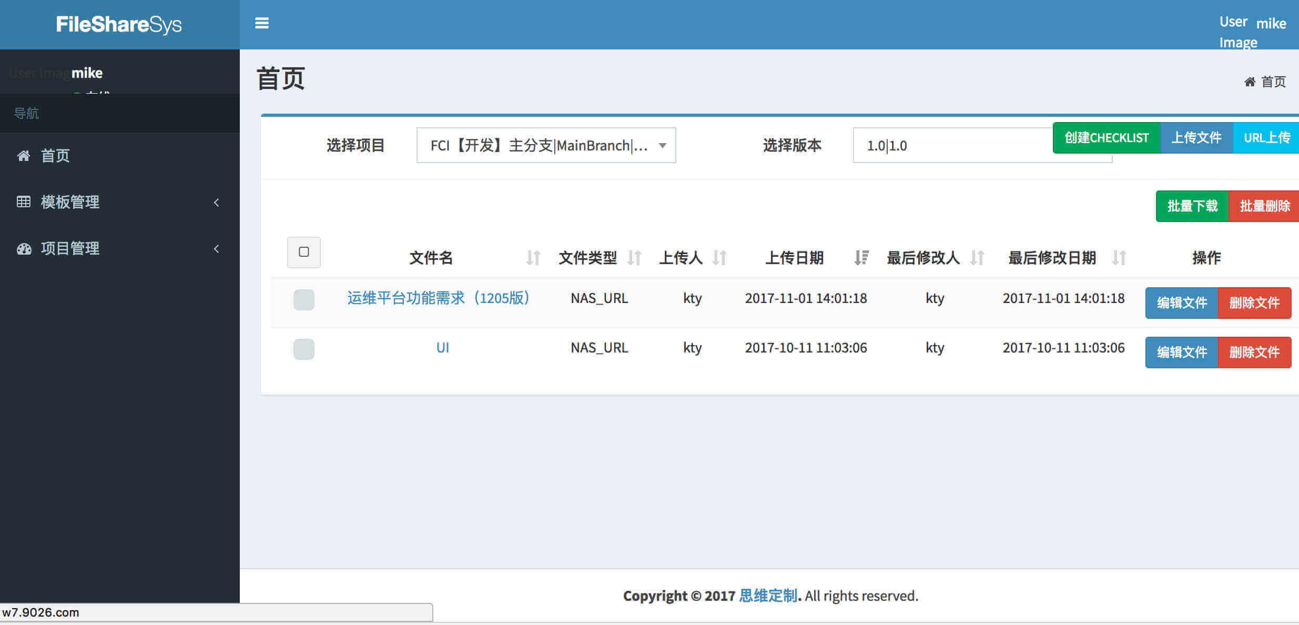Sort by 文件类型 column sort icon
The image size is (1299, 625).
pyautogui.click(x=634, y=258)
